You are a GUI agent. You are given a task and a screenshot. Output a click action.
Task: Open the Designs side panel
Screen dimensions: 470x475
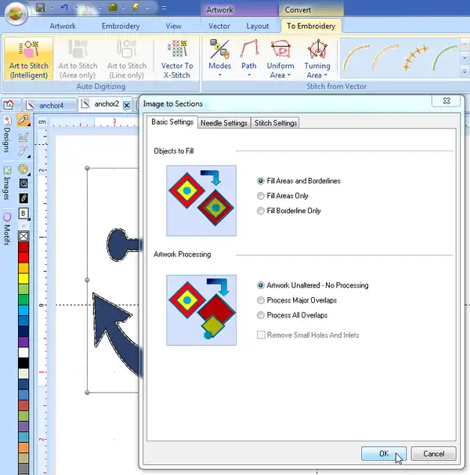point(7,141)
